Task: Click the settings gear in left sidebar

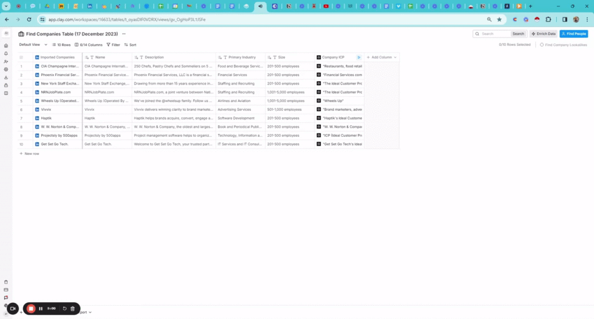Action: 6,69
